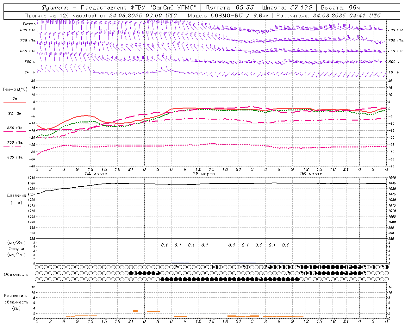This screenshot has width=405, height=324.
Task: Click the 26 марта date label
Action: (311, 174)
